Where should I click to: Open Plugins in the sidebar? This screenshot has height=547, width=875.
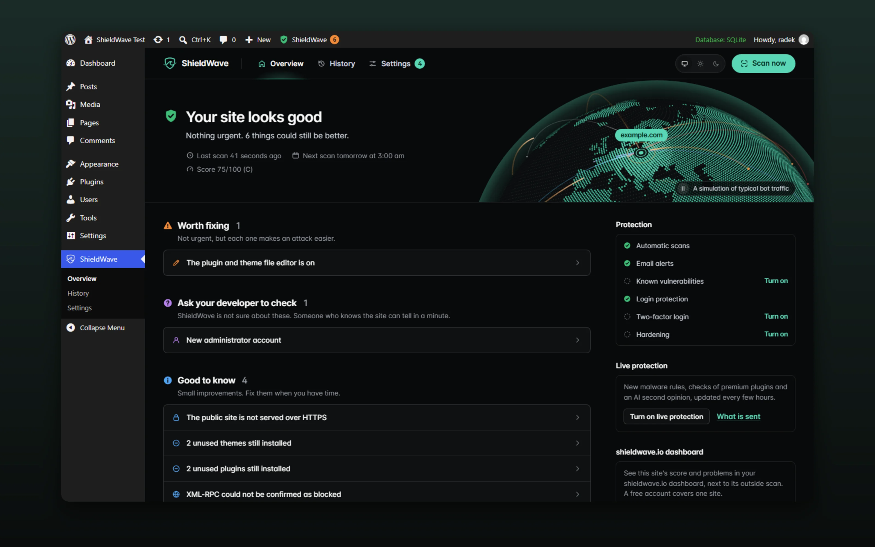click(103, 182)
